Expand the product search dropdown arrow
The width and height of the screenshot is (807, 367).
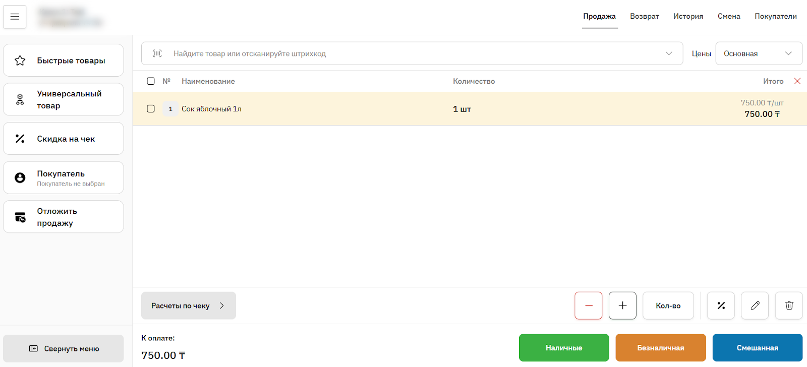(x=669, y=53)
